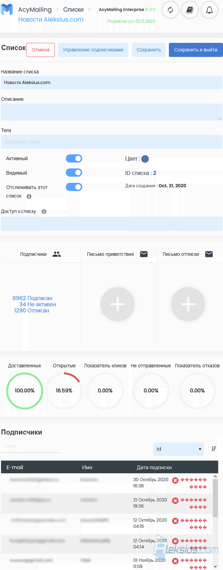Add welcome email with plus circle
Viewport: 223px width, 570px height.
[117, 304]
